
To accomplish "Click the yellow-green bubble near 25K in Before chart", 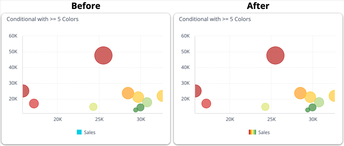I will 93,107.
